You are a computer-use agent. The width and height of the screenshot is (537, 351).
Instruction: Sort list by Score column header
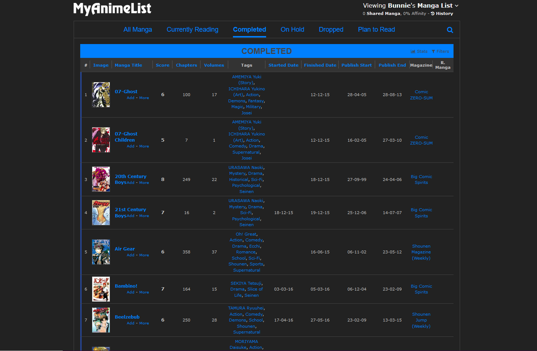point(162,65)
